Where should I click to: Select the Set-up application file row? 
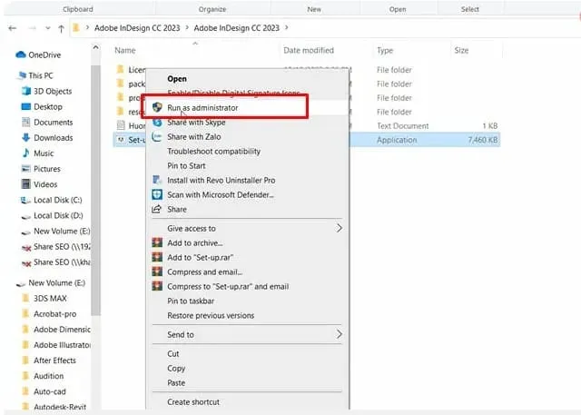click(307, 140)
